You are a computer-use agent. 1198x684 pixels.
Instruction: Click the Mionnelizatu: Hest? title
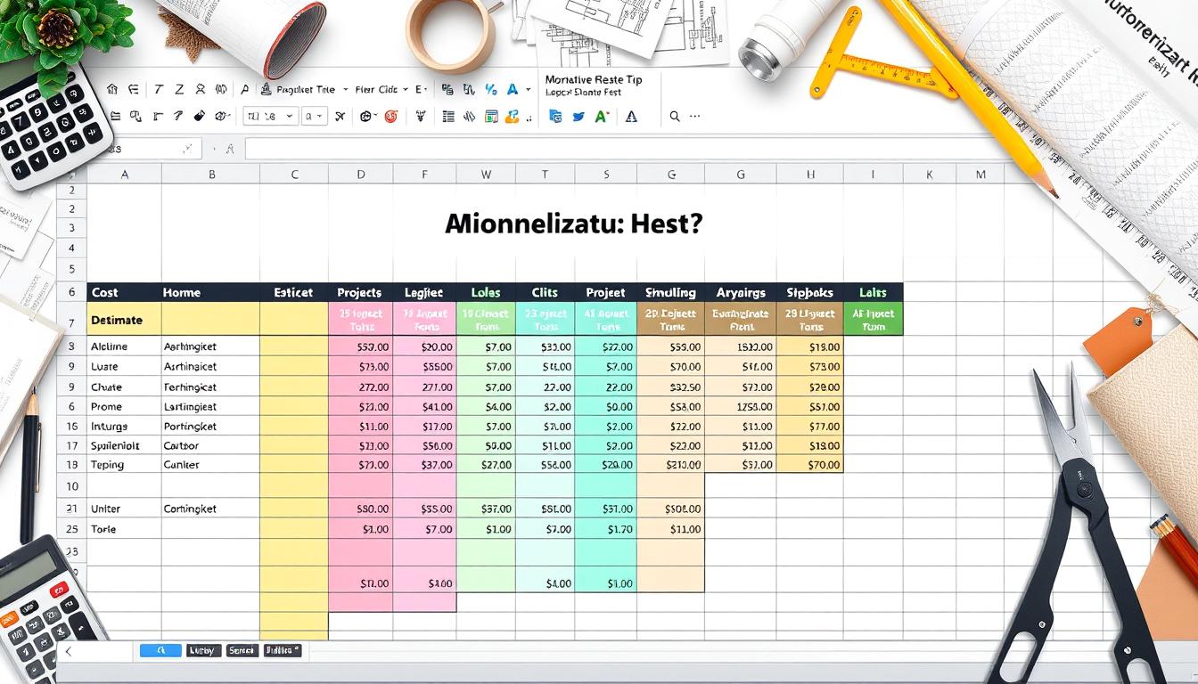click(574, 224)
